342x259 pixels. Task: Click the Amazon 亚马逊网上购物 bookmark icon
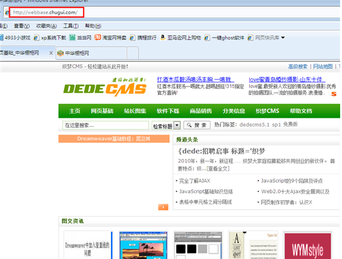point(163,37)
